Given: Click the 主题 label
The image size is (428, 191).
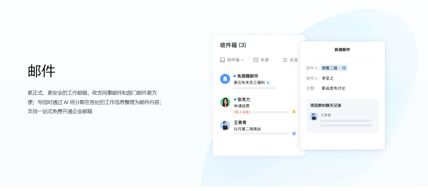Looking at the screenshot, I should [311, 88].
